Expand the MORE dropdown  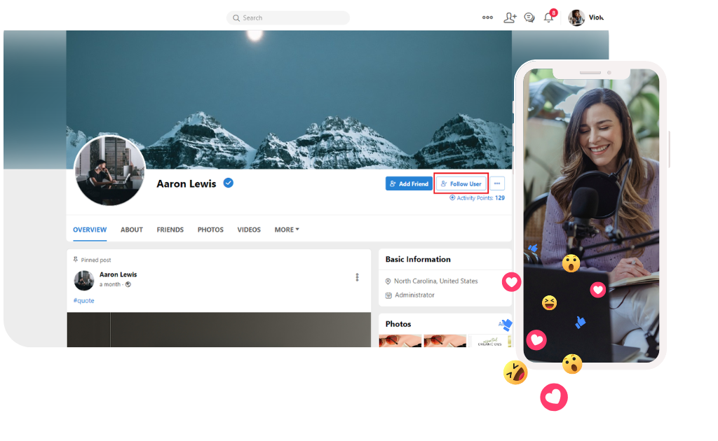[x=286, y=229]
